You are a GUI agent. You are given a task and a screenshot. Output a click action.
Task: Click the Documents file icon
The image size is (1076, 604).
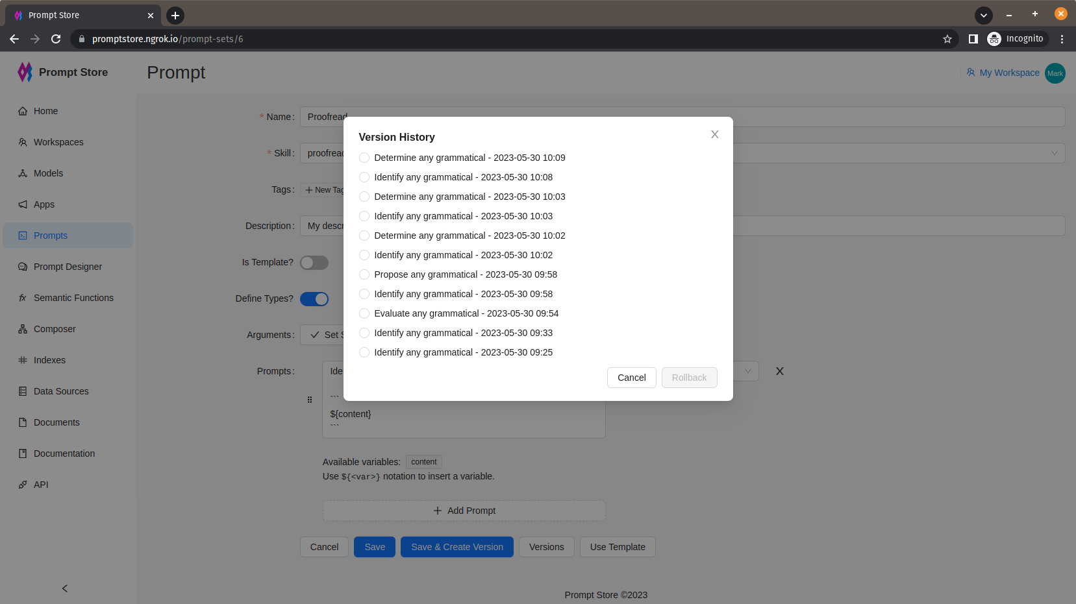[x=23, y=422]
